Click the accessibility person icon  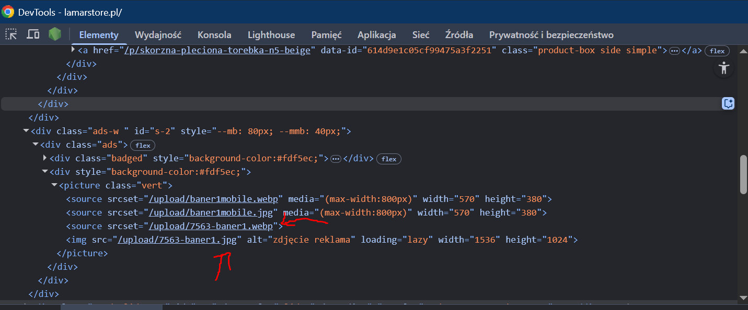pyautogui.click(x=723, y=68)
